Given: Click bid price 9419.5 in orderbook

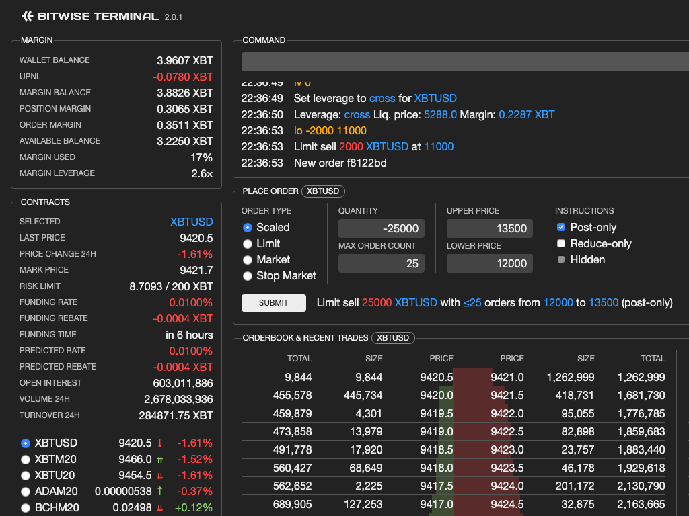Looking at the screenshot, I should 436,414.
